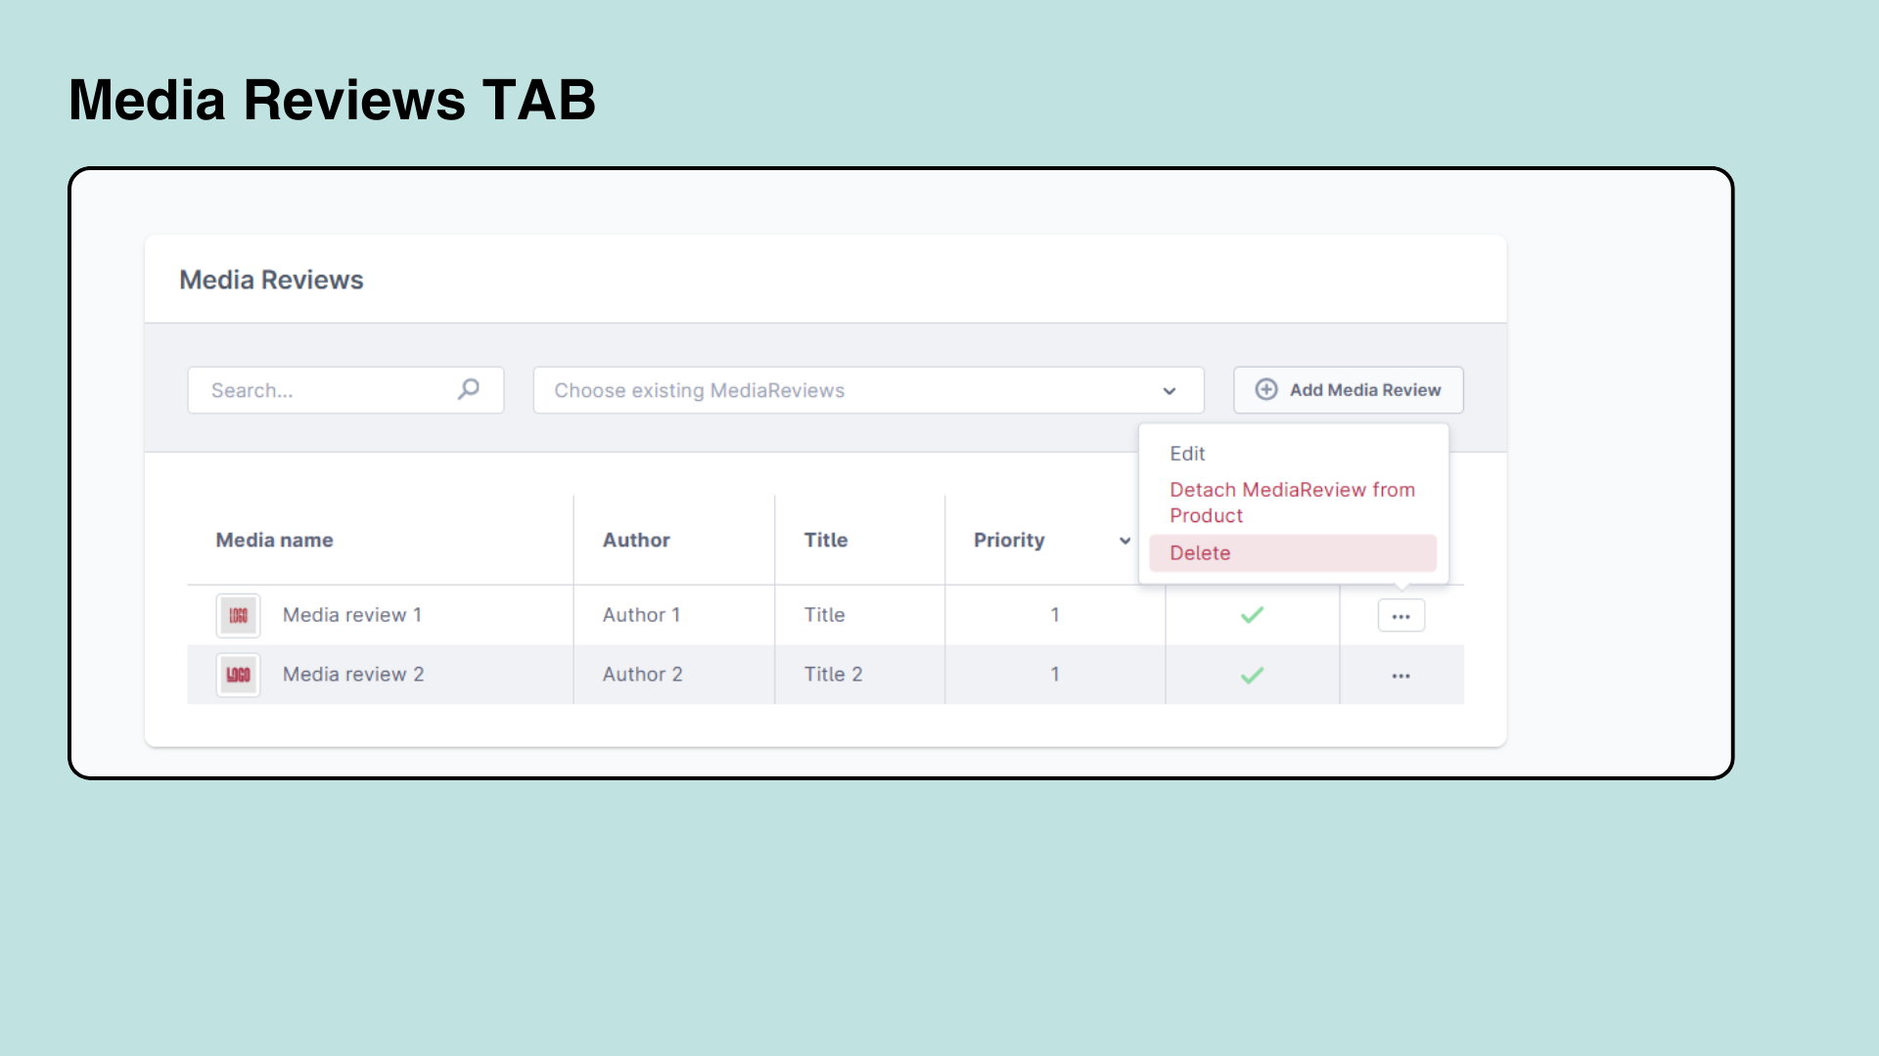The height and width of the screenshot is (1056, 1879).
Task: Select the Media review 2 name cell
Action: point(353,675)
